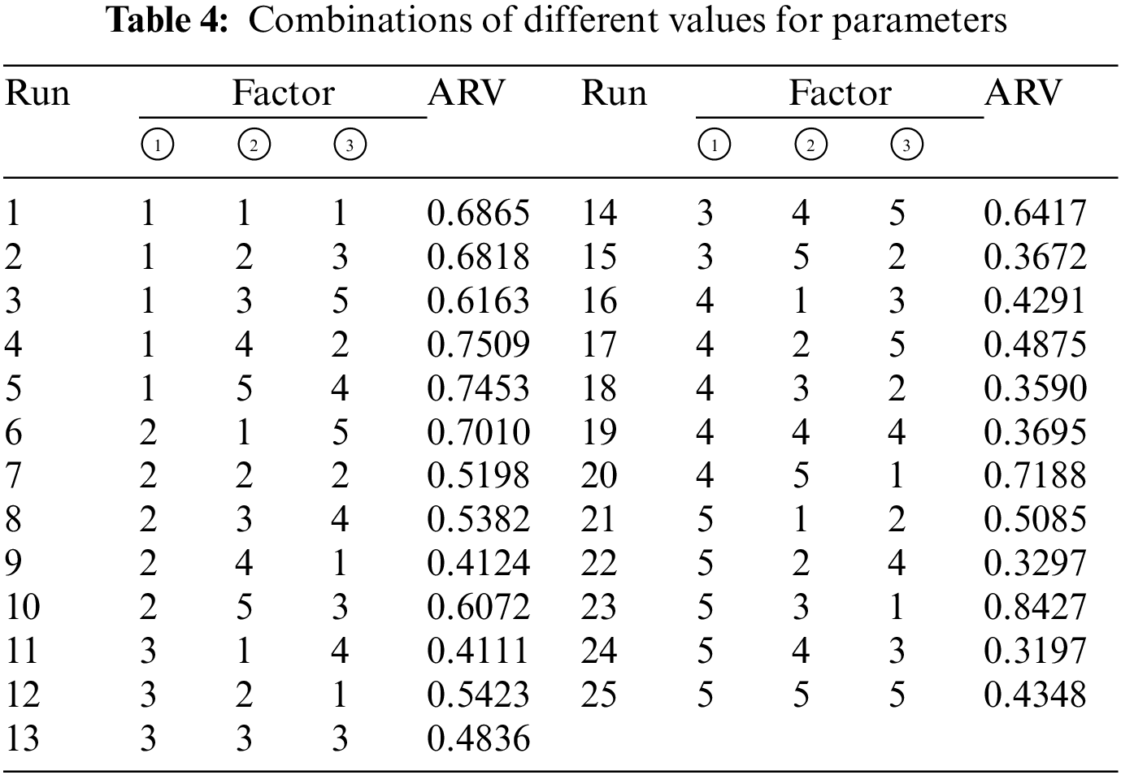Select the ARV value 0.6865

tap(478, 213)
